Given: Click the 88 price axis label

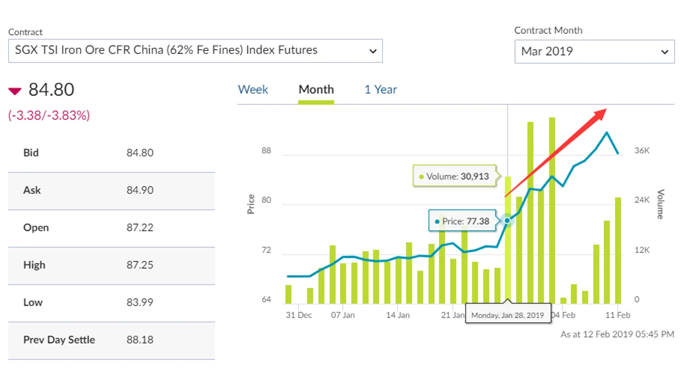Looking at the screenshot, I should pyautogui.click(x=266, y=150).
